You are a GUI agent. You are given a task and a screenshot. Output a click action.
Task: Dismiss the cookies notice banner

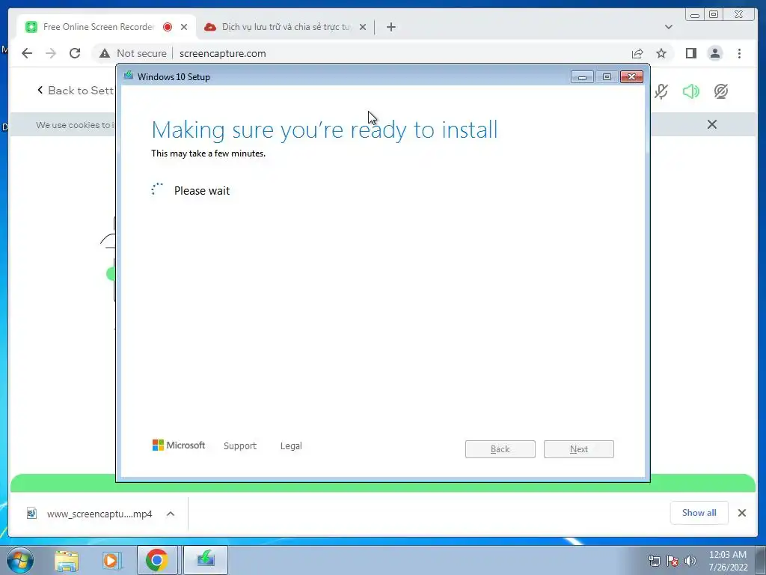click(712, 125)
